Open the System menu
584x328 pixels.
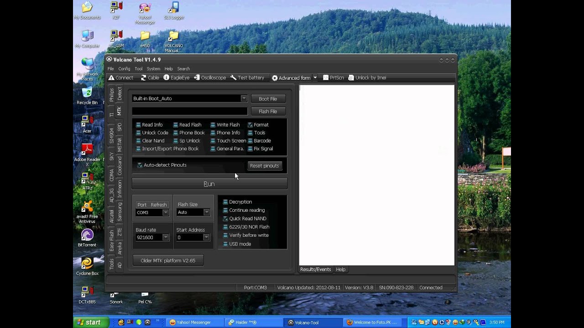pos(153,69)
